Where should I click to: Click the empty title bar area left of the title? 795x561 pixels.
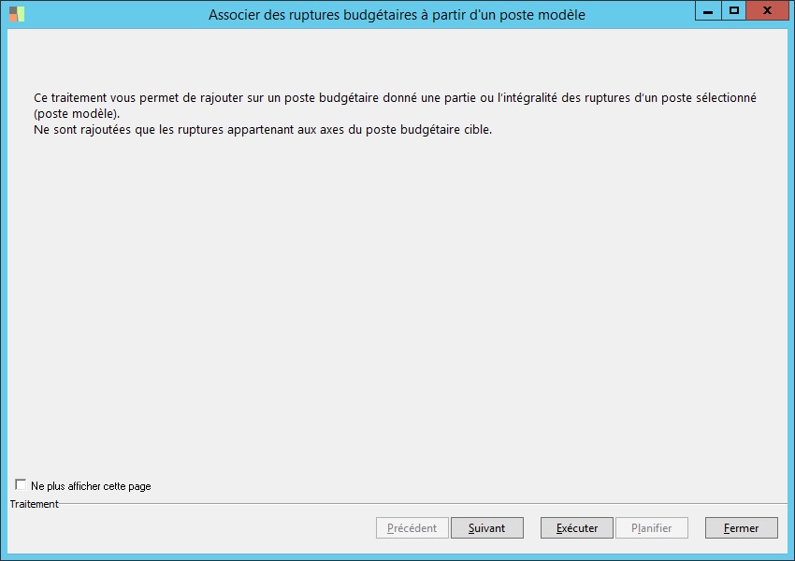[x=112, y=15]
